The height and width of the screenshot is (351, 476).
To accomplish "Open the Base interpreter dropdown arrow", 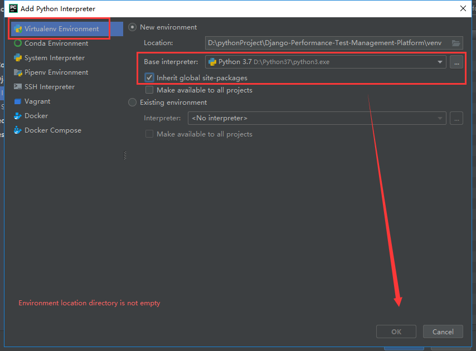I will click(x=440, y=62).
